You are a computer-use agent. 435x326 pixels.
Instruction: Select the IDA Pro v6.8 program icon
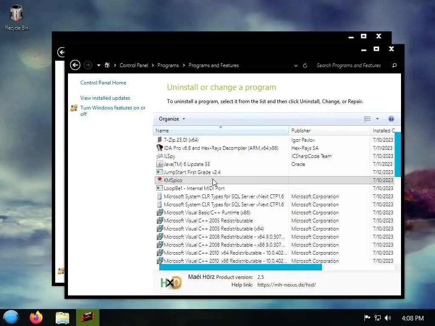point(160,148)
